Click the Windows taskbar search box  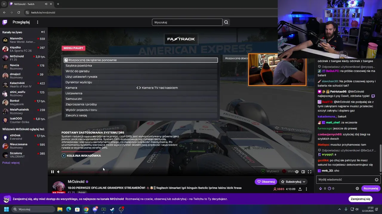coord(33,209)
